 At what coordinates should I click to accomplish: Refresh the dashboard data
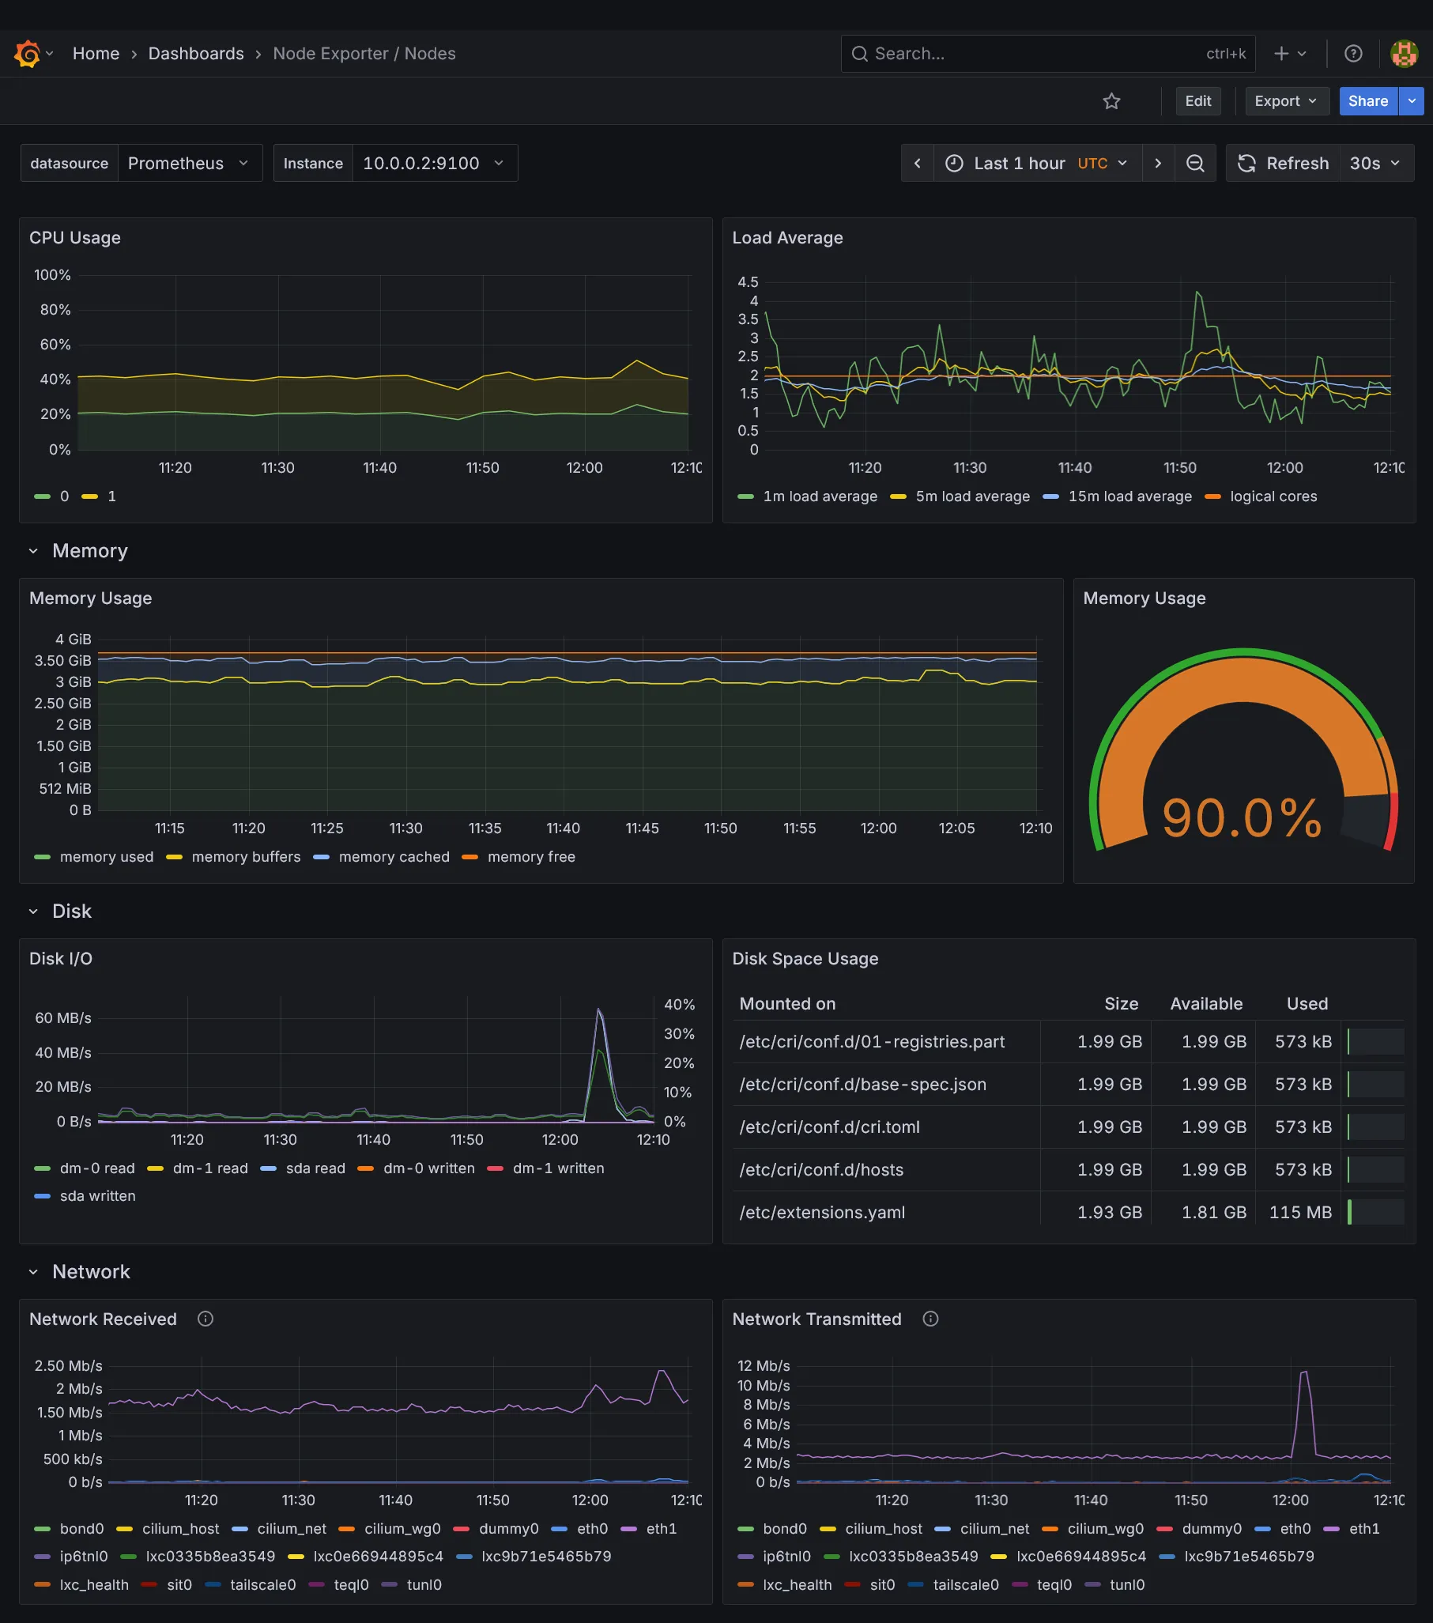point(1284,163)
